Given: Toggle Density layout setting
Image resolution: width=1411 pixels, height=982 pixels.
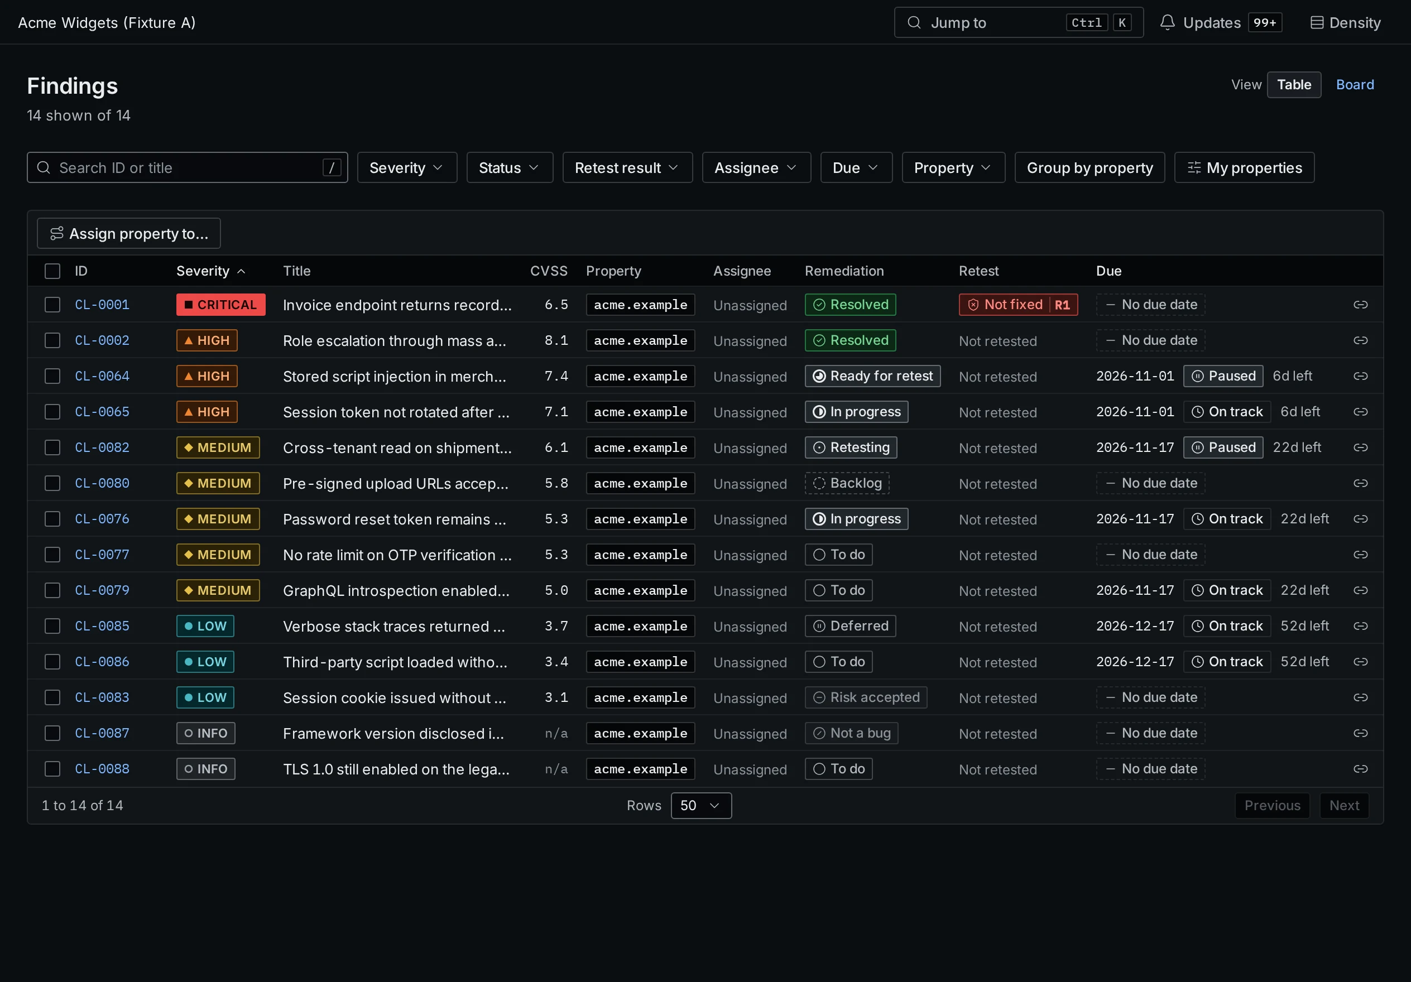Looking at the screenshot, I should pyautogui.click(x=1345, y=23).
